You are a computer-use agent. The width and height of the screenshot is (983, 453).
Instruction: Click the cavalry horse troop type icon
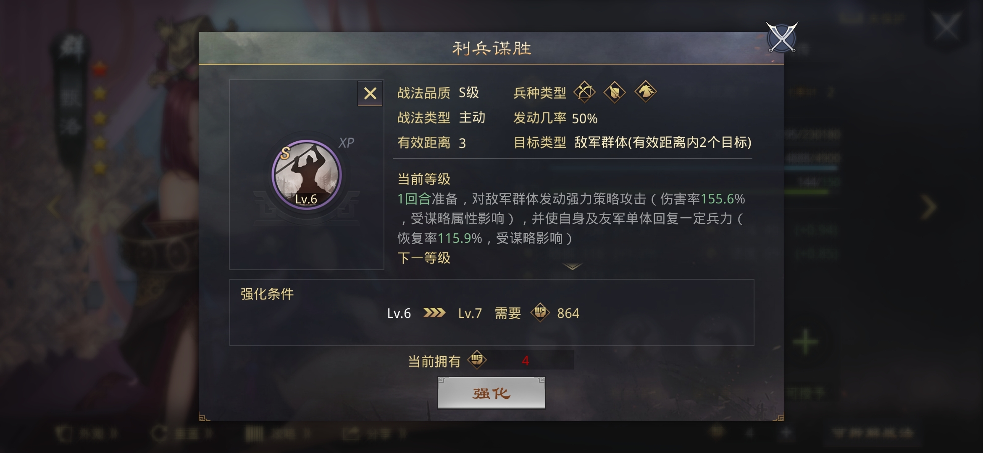coord(646,91)
